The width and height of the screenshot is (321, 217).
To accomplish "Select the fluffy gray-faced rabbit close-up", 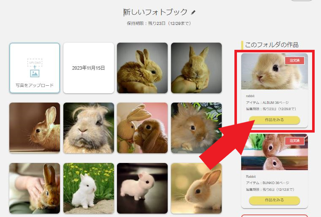I will tap(88, 128).
